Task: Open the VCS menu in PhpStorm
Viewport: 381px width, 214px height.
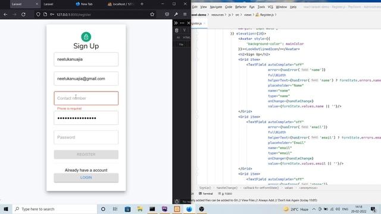Action: point(270,7)
